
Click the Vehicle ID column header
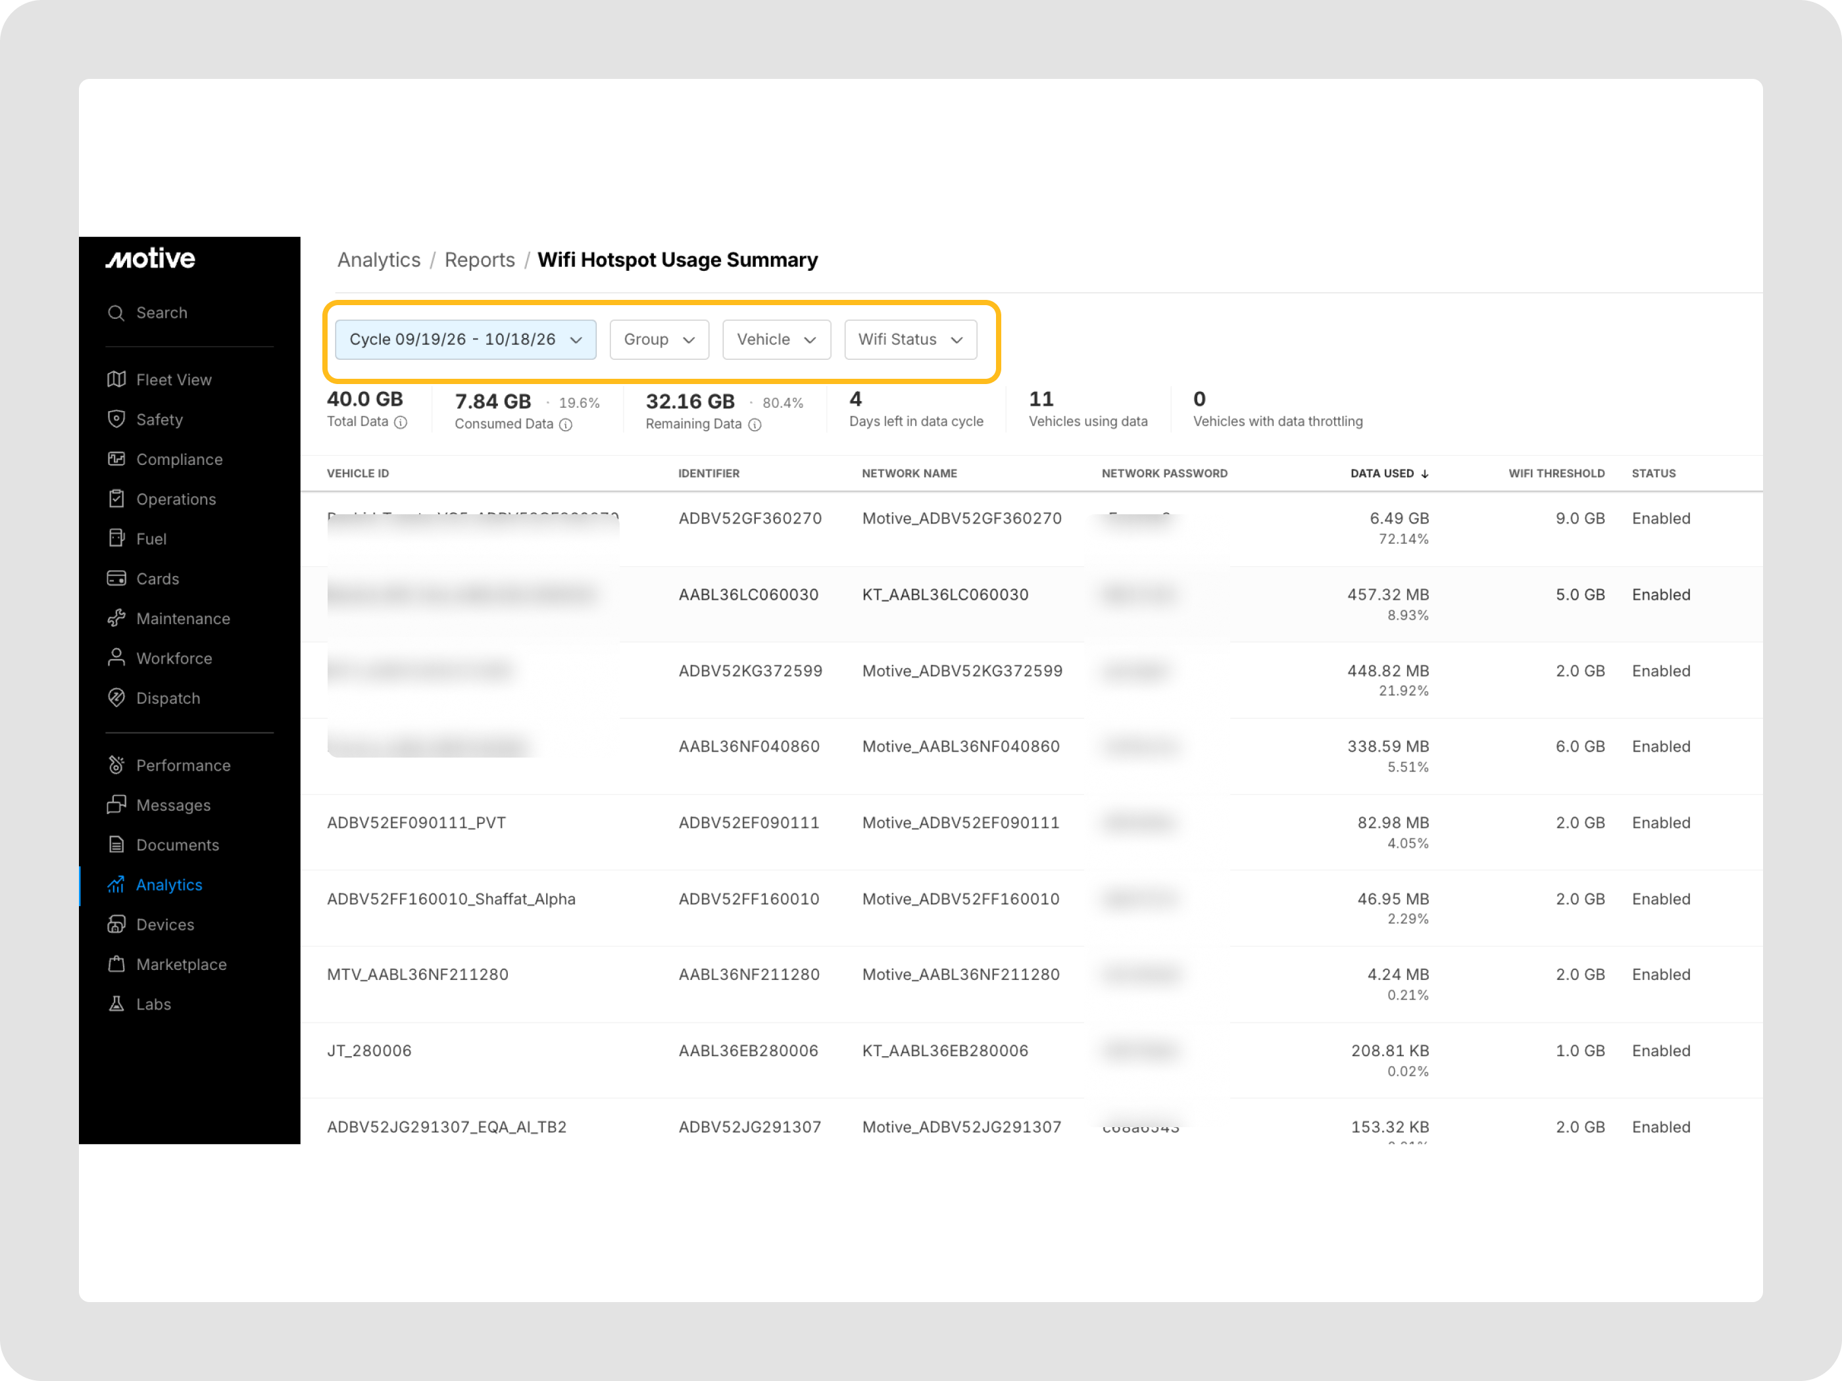[358, 473]
